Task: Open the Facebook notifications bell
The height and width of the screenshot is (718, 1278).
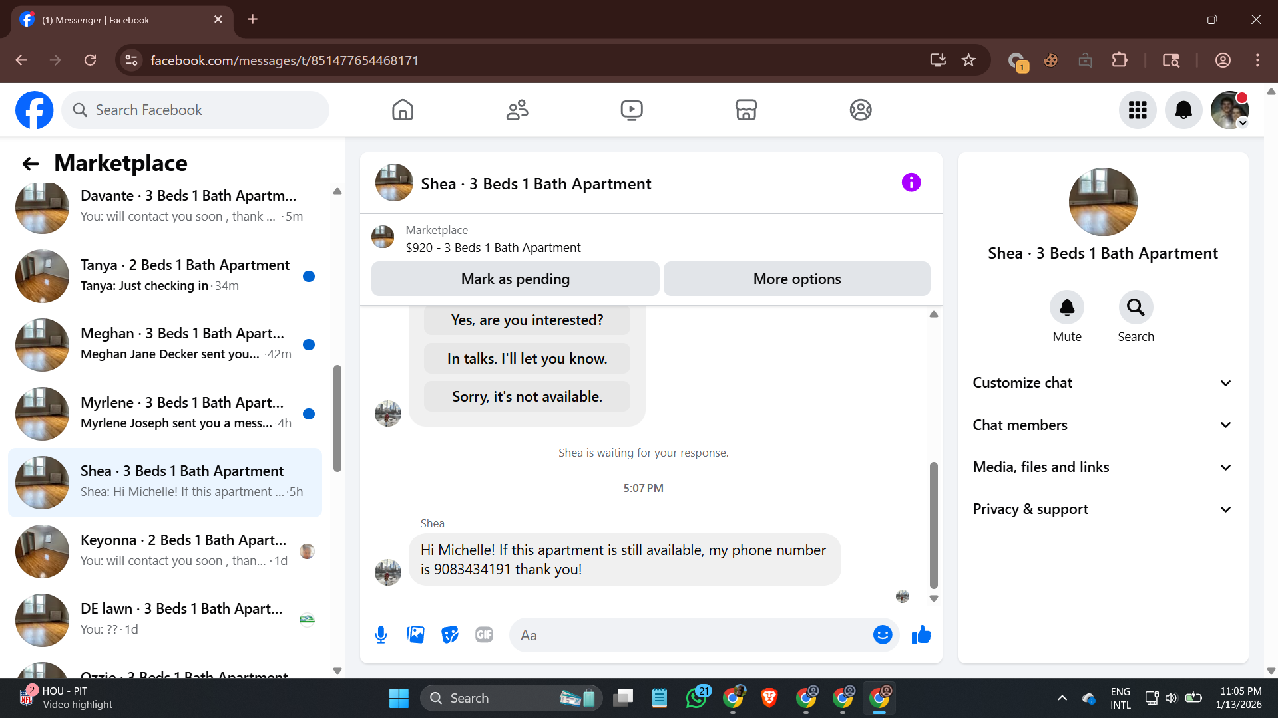Action: (x=1183, y=110)
